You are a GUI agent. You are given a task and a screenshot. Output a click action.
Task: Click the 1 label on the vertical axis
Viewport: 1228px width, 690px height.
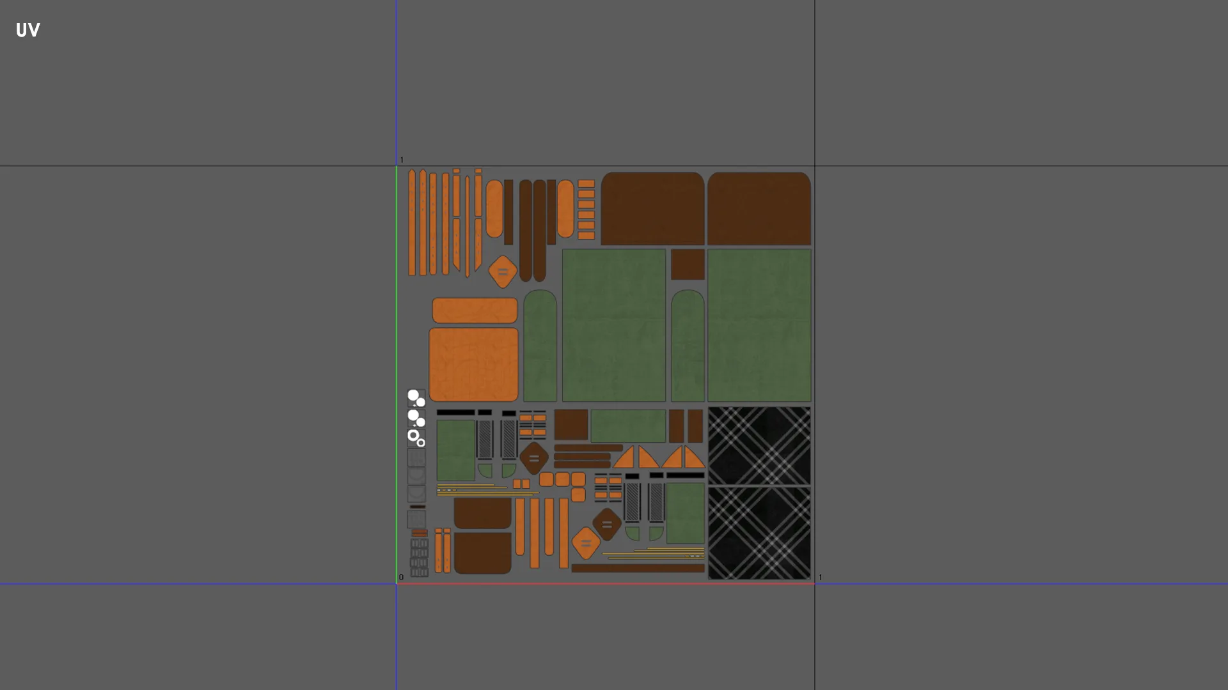402,160
